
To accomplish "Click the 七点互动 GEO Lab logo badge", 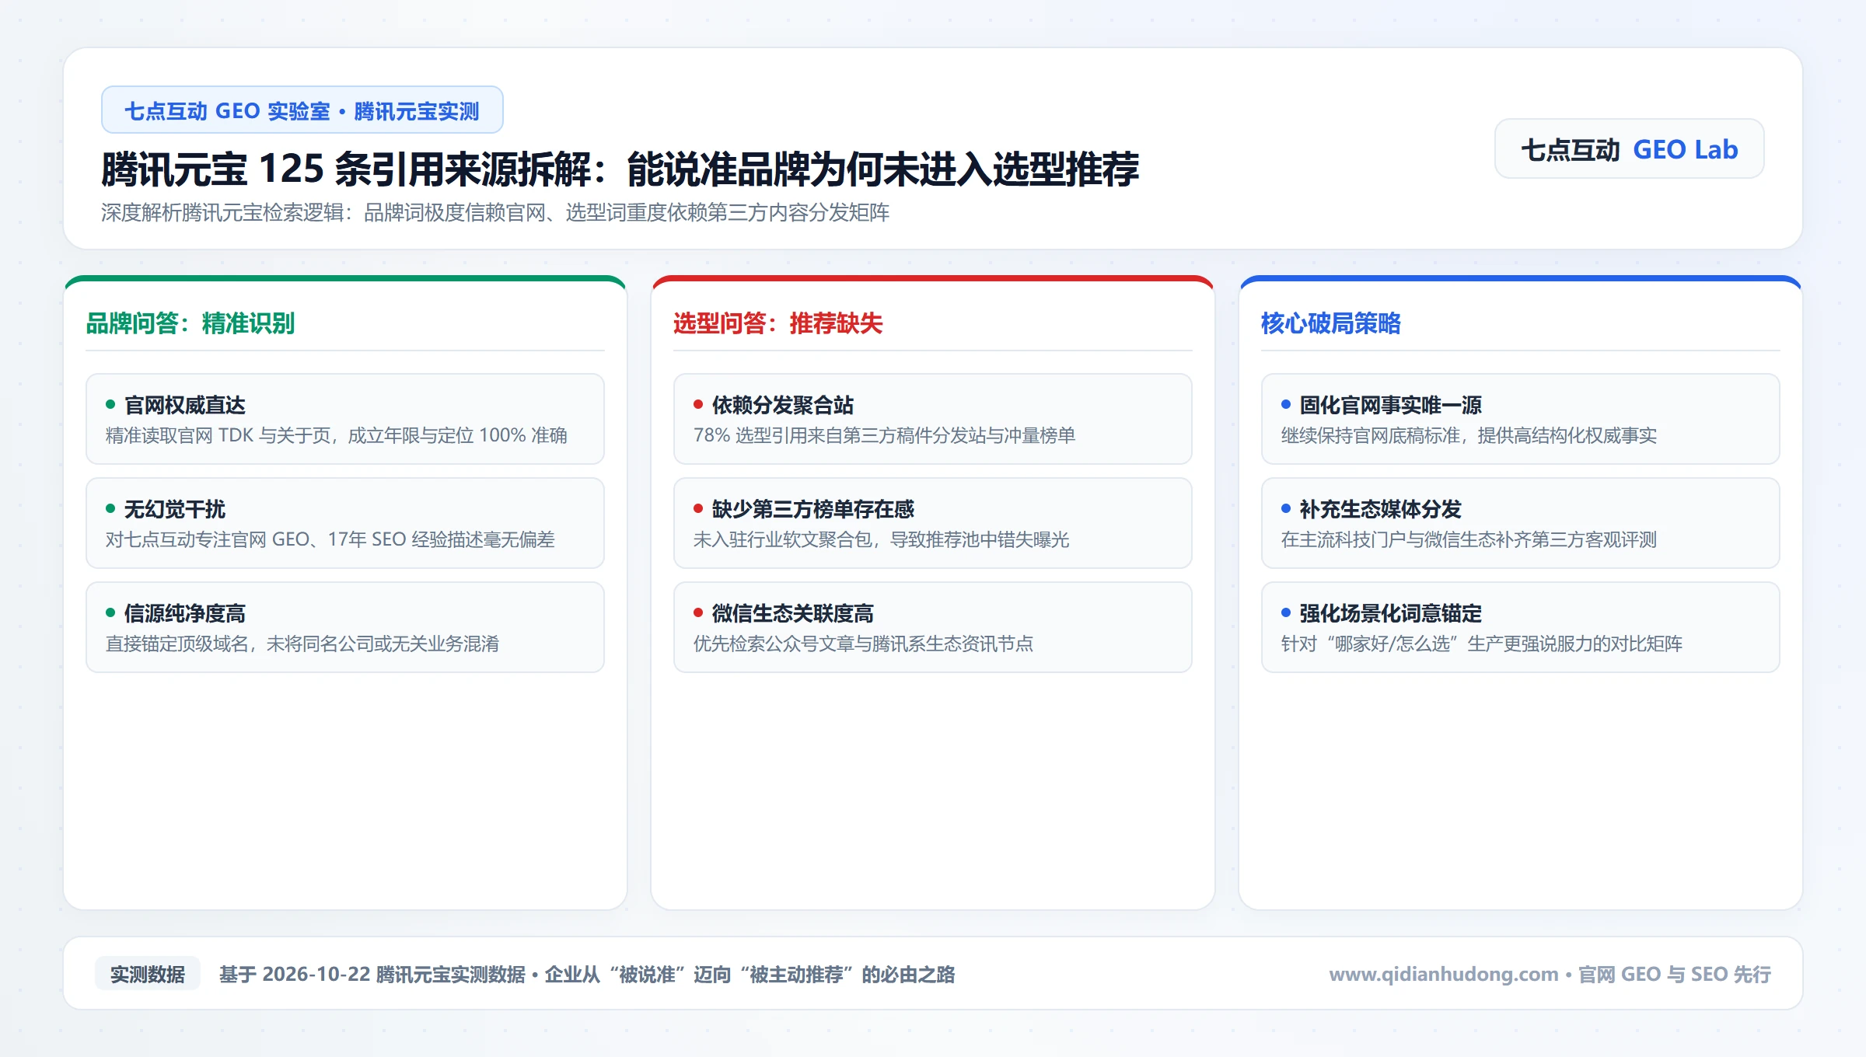I will pos(1630,149).
